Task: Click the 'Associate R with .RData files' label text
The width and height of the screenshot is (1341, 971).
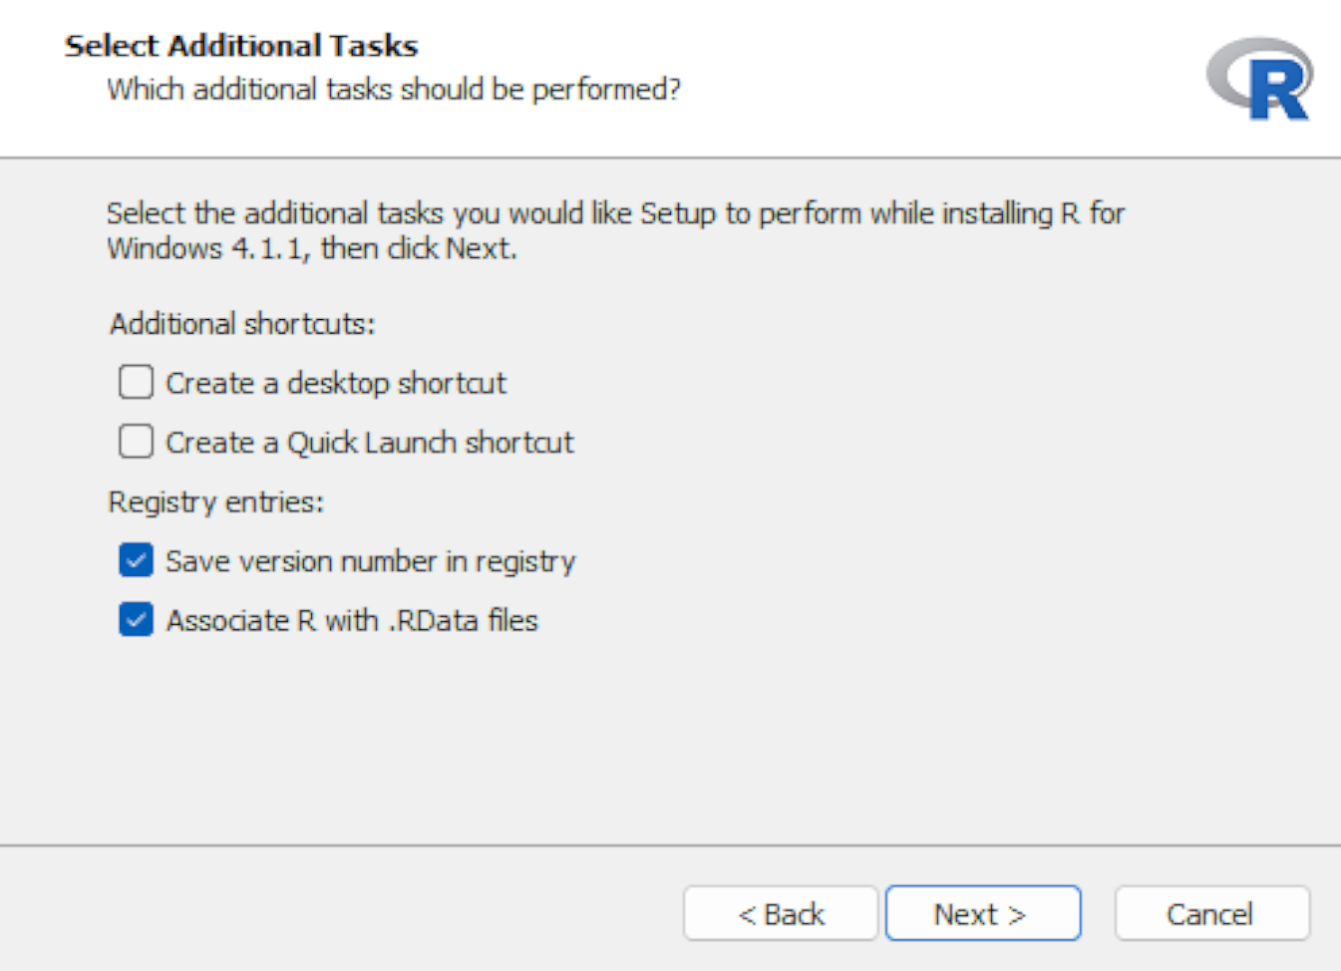Action: pyautogui.click(x=352, y=621)
